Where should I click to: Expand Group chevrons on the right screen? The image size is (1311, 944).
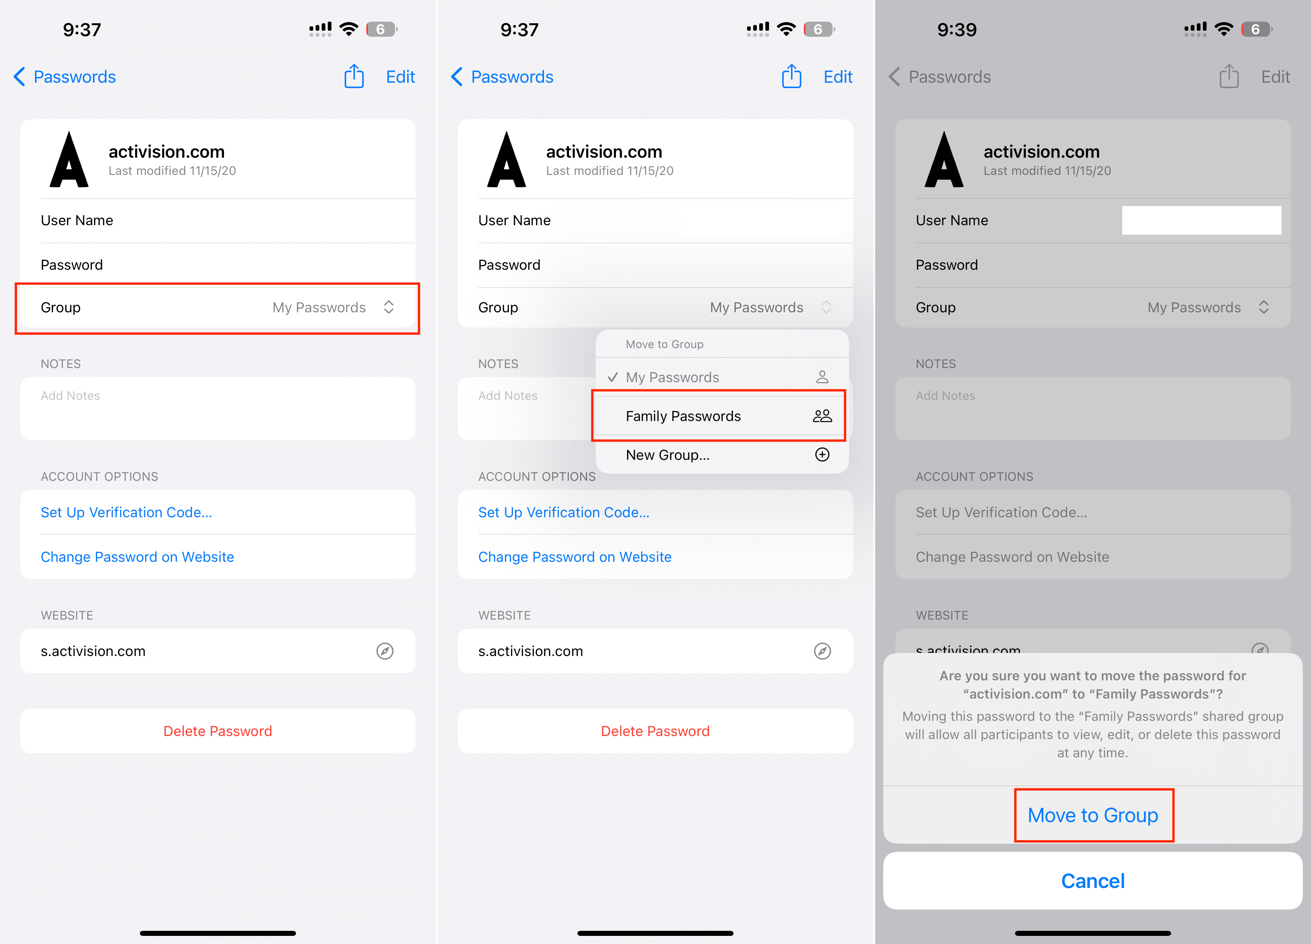pyautogui.click(x=1264, y=307)
